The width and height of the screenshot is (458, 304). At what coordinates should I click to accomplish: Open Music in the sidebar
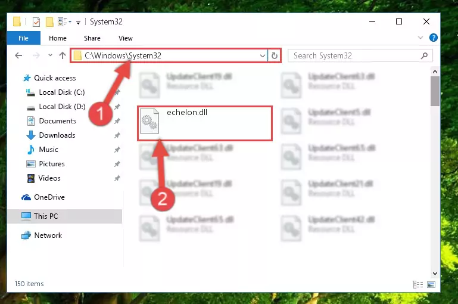pyautogui.click(x=48, y=150)
